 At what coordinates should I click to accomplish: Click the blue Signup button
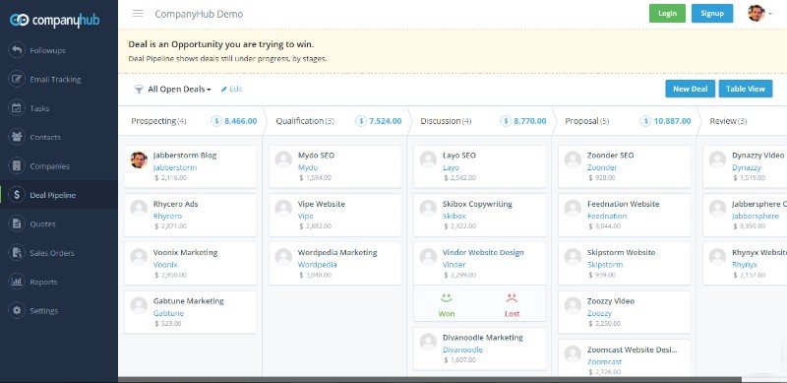click(x=711, y=14)
